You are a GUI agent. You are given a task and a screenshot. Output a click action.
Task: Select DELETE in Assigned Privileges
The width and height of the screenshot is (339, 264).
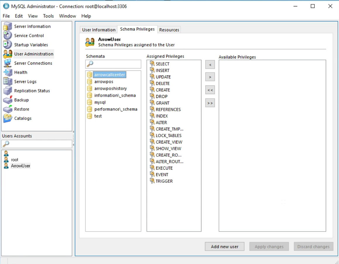[x=162, y=83]
